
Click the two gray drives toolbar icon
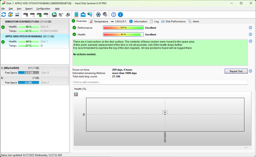(x=61, y=15)
